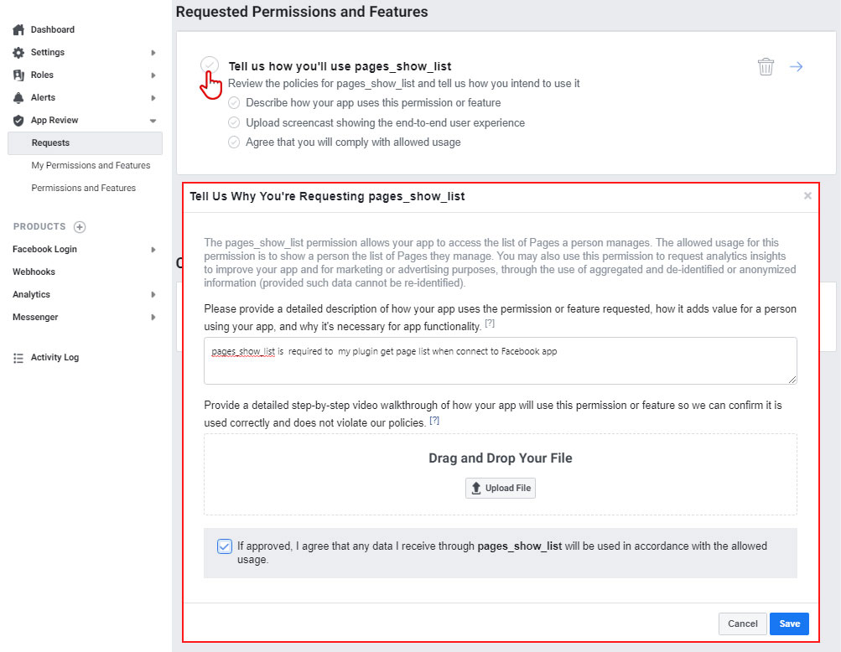Click 'Tell us how you'll use pages_show_list' heading

340,66
